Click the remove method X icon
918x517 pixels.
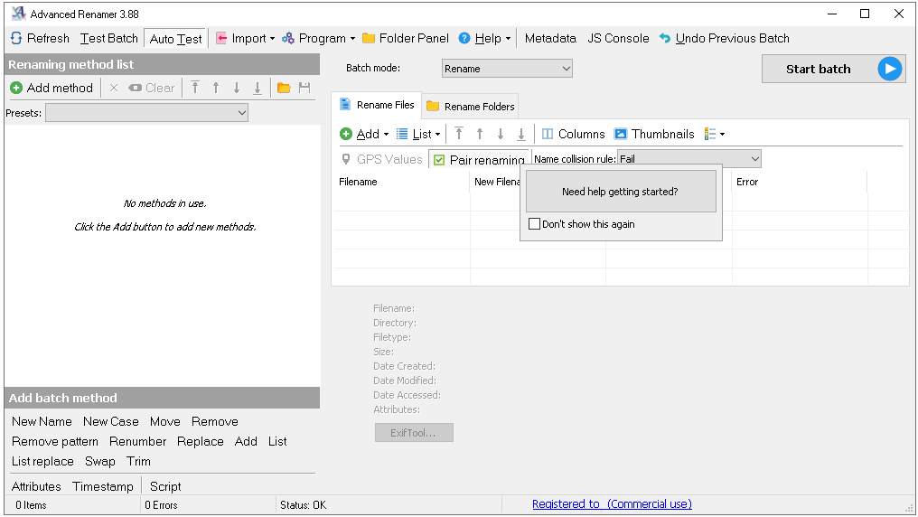[114, 88]
